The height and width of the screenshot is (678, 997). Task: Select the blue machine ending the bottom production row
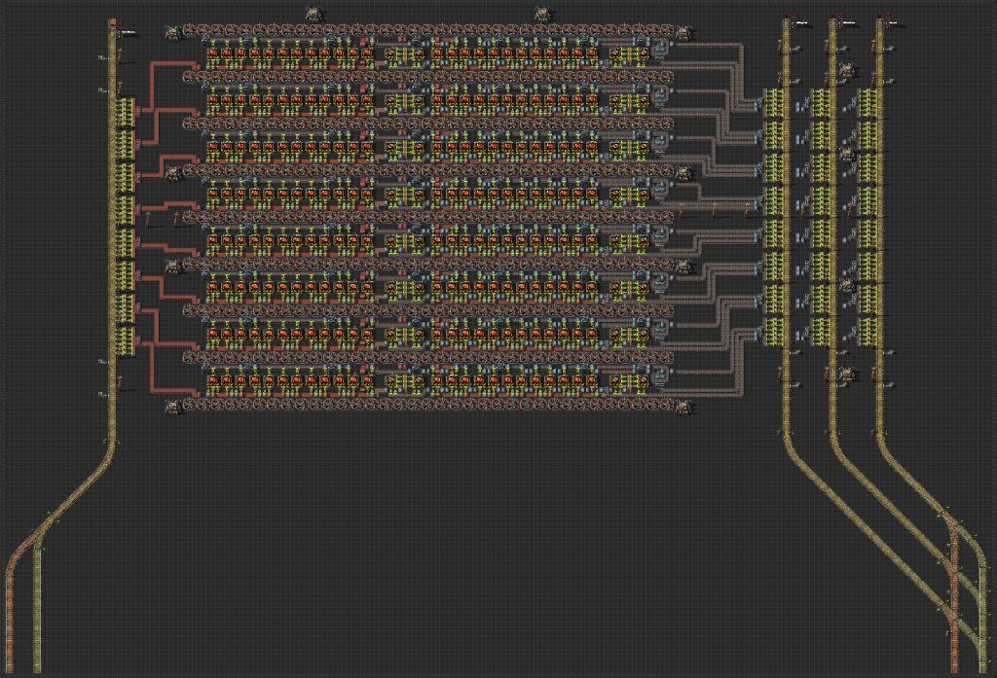coord(660,375)
